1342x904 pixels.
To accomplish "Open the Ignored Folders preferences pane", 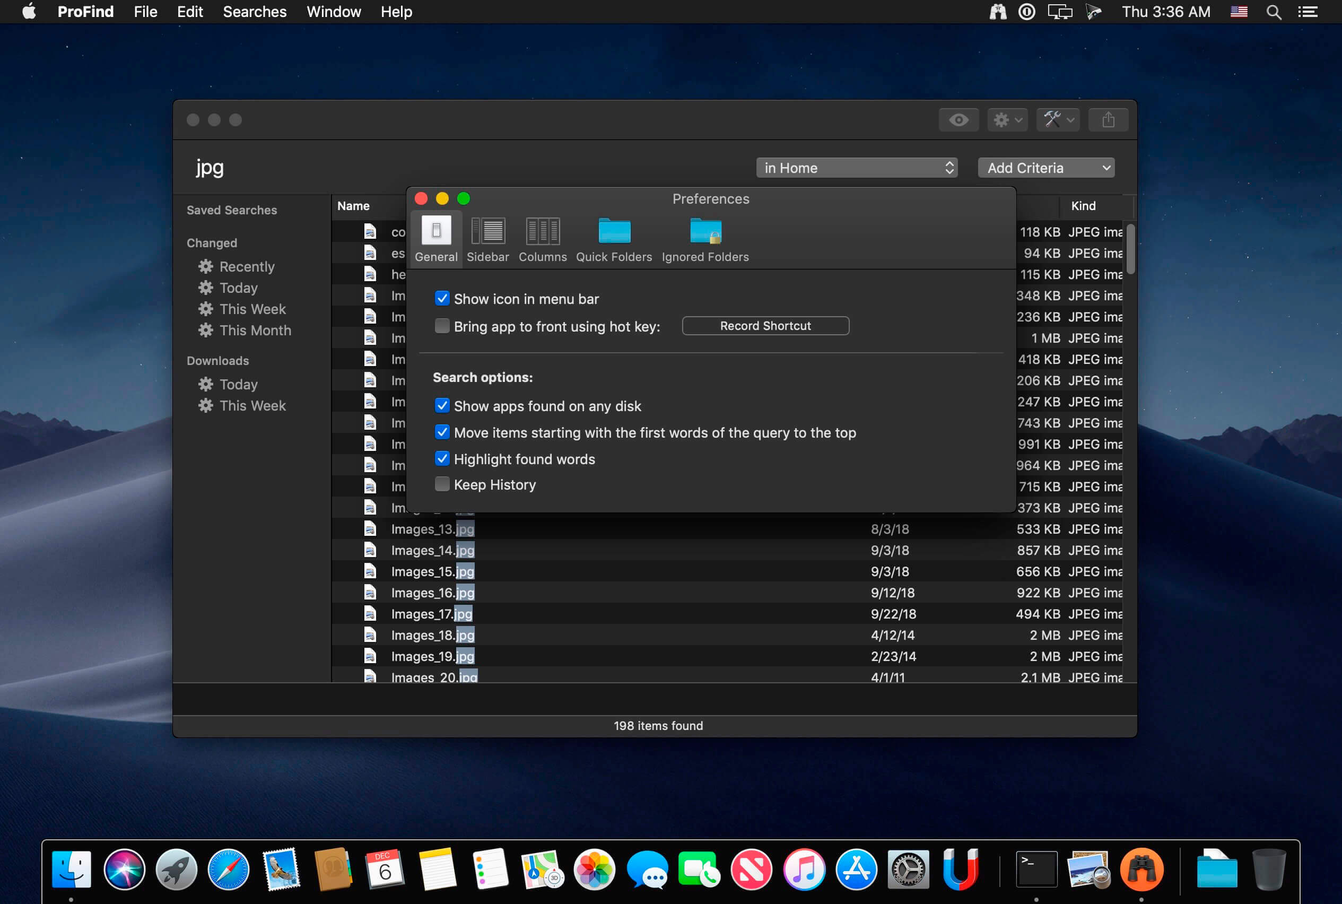I will (704, 239).
